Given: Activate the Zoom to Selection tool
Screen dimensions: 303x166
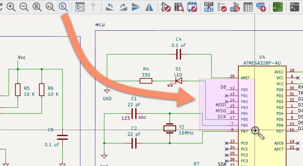Looking at the screenshot, I should [x=63, y=7].
